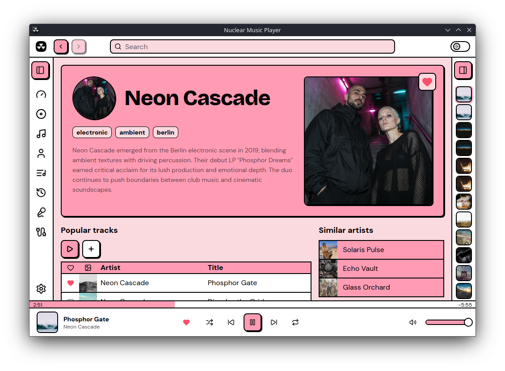
Task: Toggle shuffle mode
Action: coord(210,322)
